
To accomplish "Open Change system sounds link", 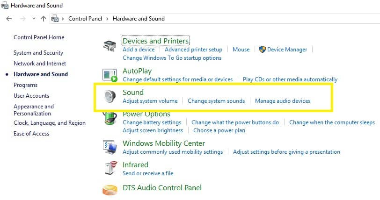I will tap(216, 101).
